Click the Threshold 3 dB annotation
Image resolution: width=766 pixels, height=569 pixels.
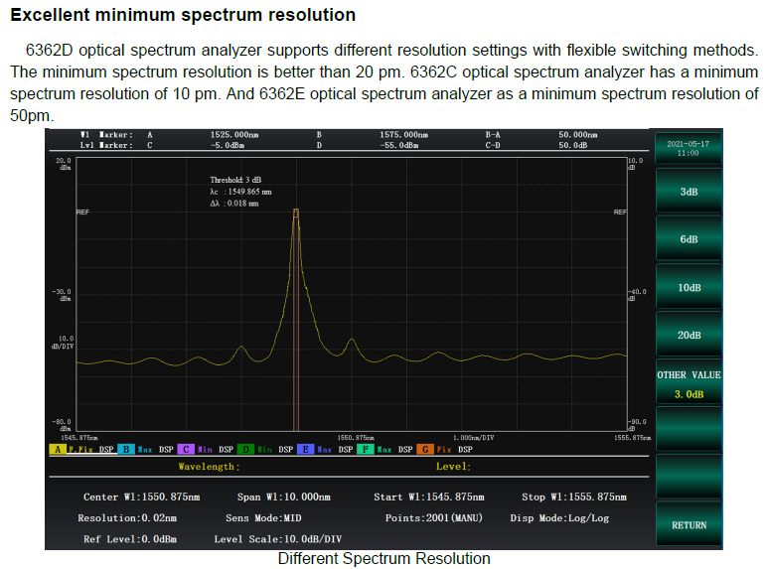235,180
